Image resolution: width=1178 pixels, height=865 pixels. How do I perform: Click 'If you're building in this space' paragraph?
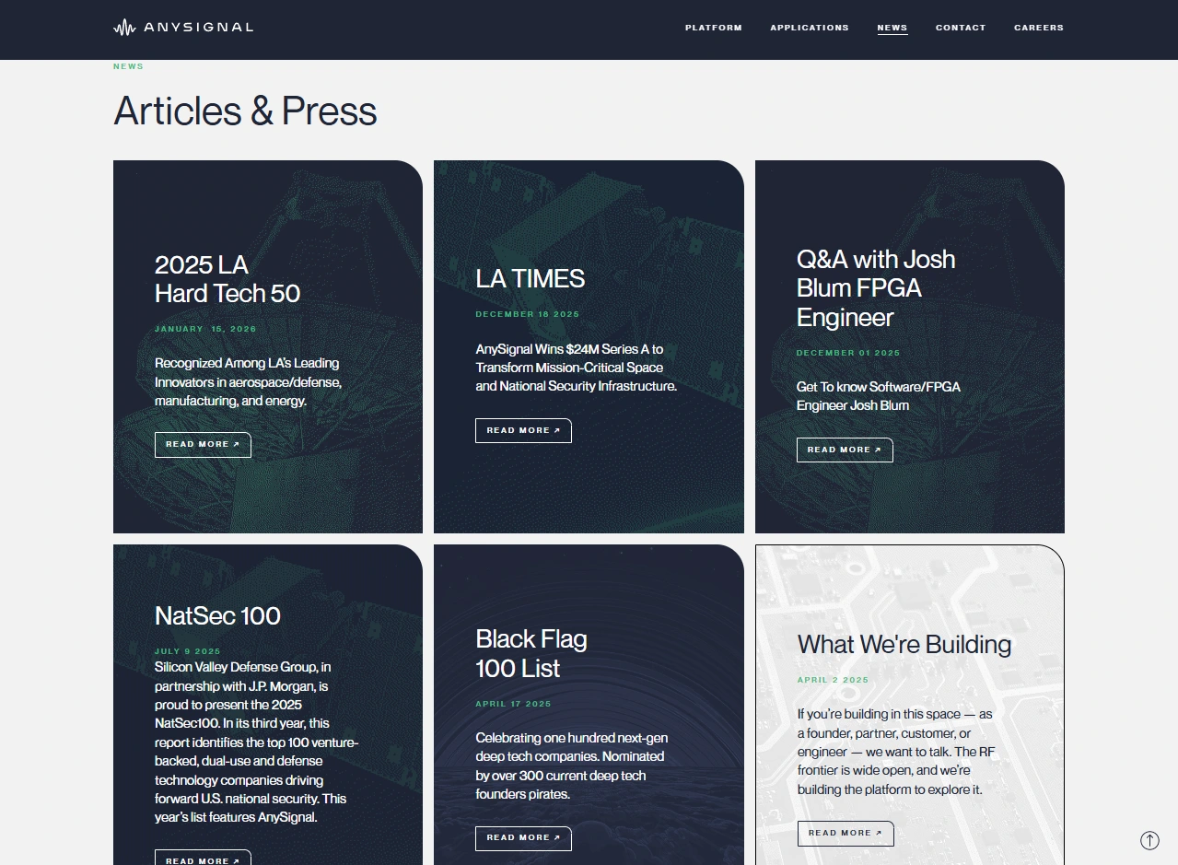point(896,752)
